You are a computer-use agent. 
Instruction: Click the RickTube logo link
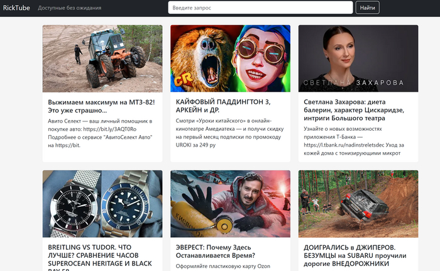[16, 8]
